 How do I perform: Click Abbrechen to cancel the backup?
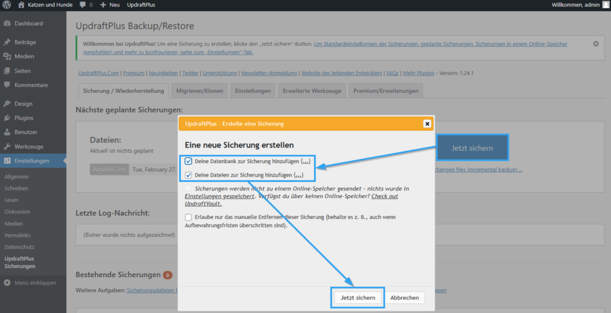pyautogui.click(x=405, y=298)
